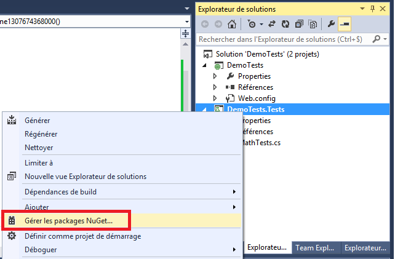Open the search options dropdown arrow

[x=385, y=39]
